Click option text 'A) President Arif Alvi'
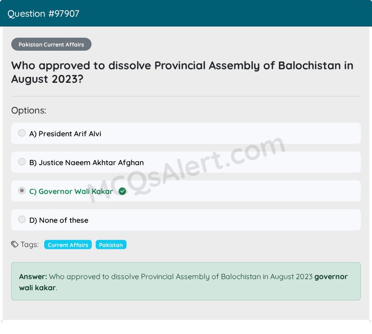Viewport: 372px width, 334px height. (x=65, y=134)
